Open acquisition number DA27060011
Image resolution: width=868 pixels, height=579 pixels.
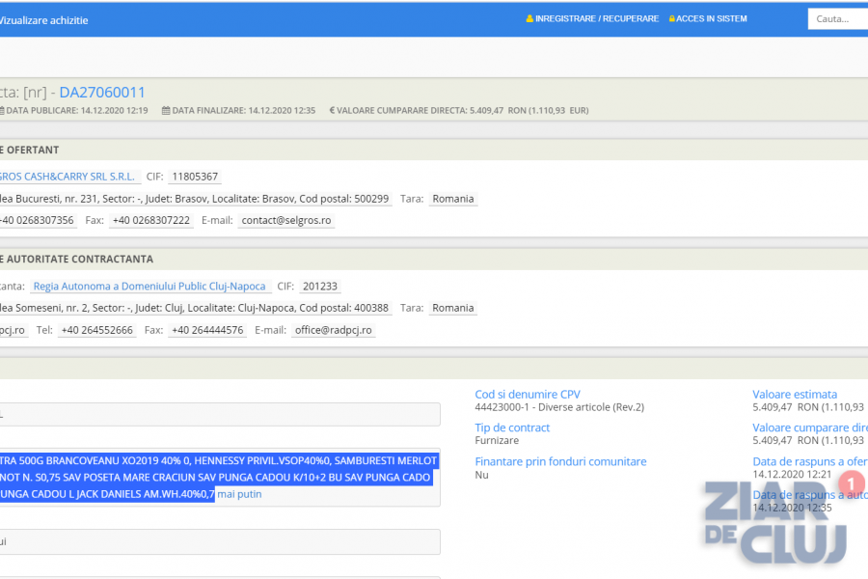click(102, 92)
